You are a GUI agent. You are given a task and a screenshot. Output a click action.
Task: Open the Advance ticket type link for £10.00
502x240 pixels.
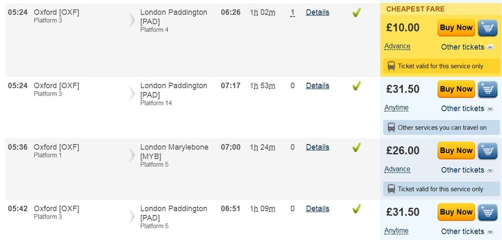click(x=397, y=47)
